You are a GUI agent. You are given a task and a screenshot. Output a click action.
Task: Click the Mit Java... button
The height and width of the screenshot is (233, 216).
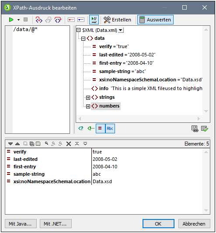click(21, 224)
